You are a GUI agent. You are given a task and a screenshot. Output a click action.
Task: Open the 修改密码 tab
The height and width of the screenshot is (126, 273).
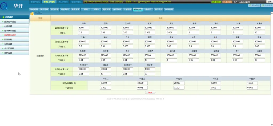pos(169,10)
